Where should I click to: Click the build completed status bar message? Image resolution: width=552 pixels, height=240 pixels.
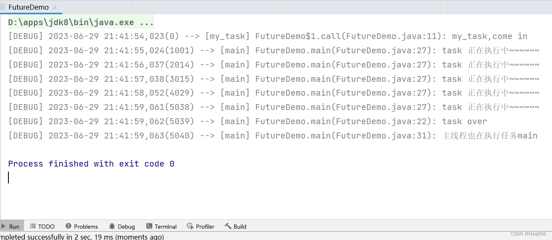point(82,237)
